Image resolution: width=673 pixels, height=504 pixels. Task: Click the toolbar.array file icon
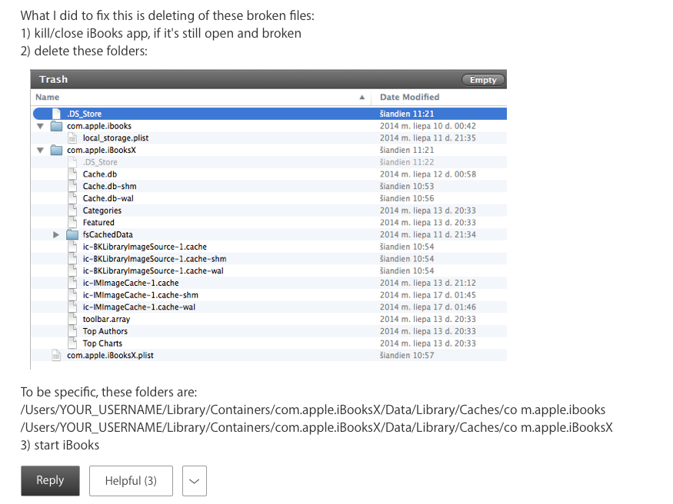pos(72,320)
